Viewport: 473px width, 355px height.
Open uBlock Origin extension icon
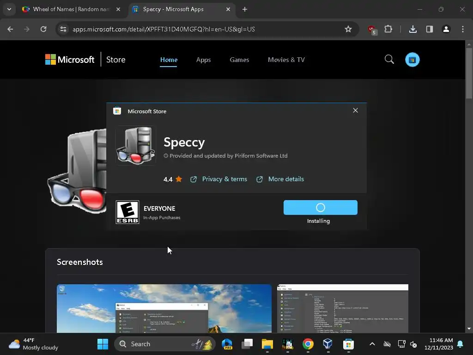point(372,30)
